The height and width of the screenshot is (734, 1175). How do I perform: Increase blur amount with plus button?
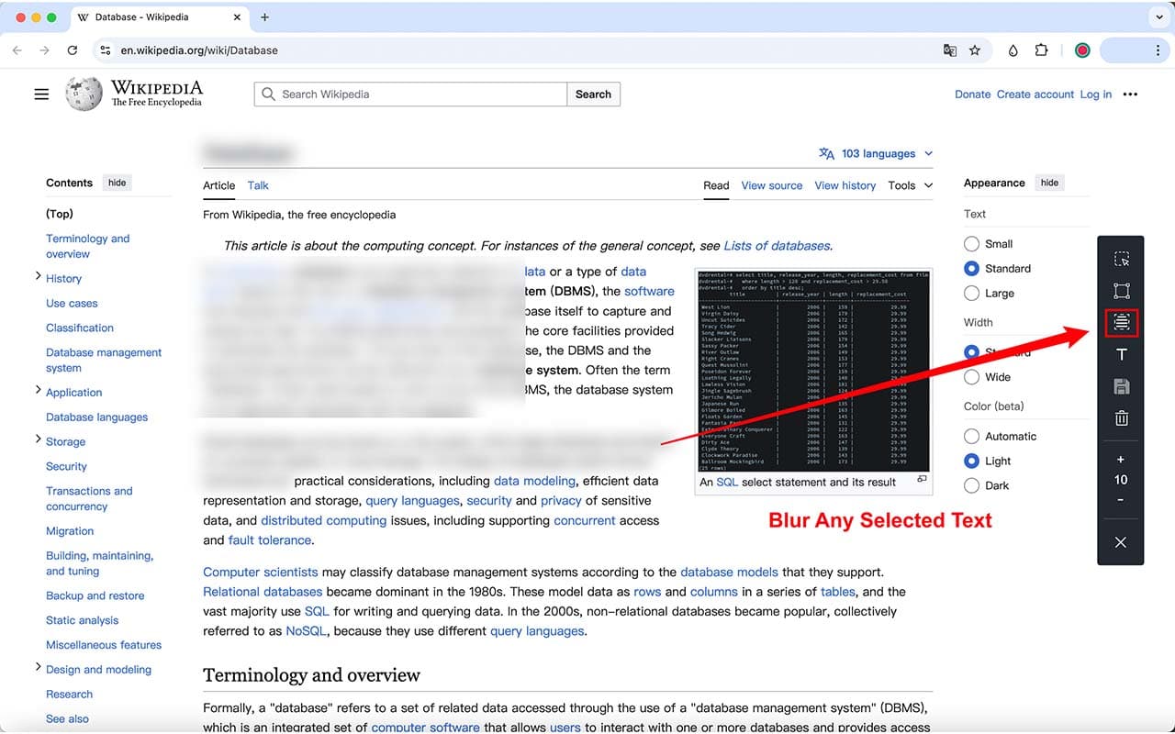[x=1121, y=460]
